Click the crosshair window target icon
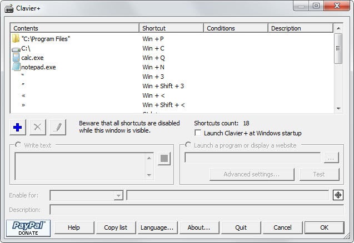Viewport: 354px width, 243px height. [338, 195]
